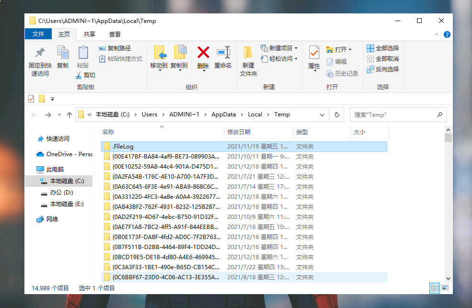Screen dimensions: 472x308
Task: Select This PC (此电脑) in the sidebar
Action: coord(50,169)
